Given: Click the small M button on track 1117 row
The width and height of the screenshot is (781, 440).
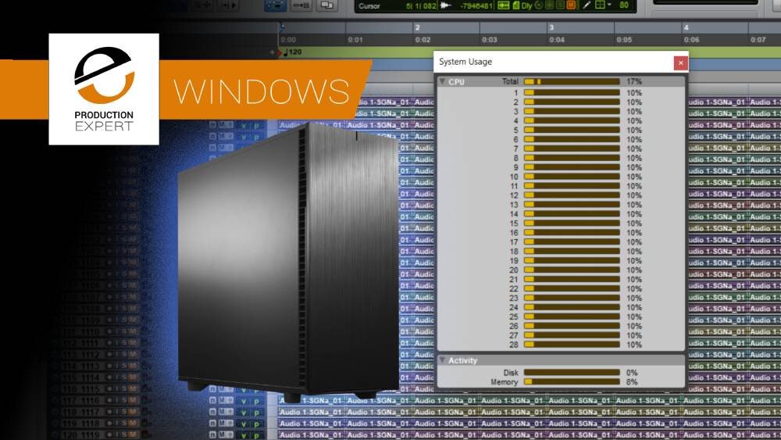Looking at the screenshot, I should (x=222, y=412).
